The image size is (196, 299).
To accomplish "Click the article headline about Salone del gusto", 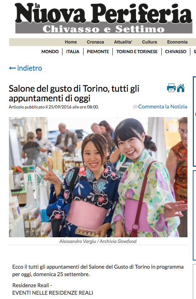I will point(74,93).
